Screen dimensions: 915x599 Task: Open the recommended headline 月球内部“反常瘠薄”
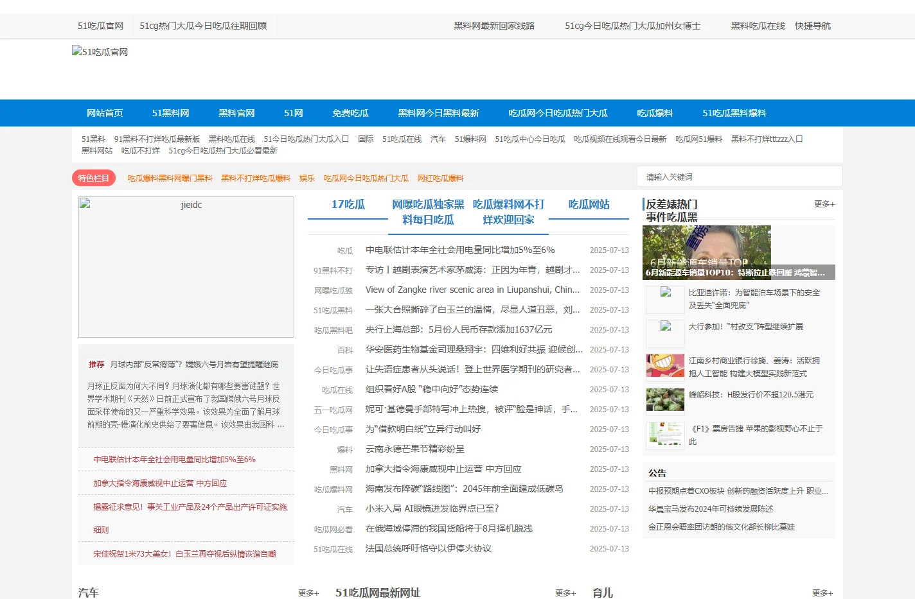pos(194,365)
